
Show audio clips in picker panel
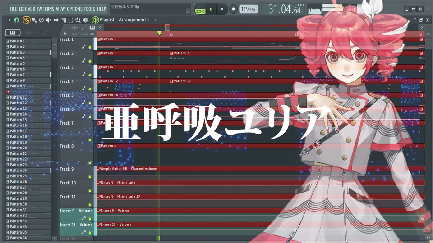(x=29, y=32)
